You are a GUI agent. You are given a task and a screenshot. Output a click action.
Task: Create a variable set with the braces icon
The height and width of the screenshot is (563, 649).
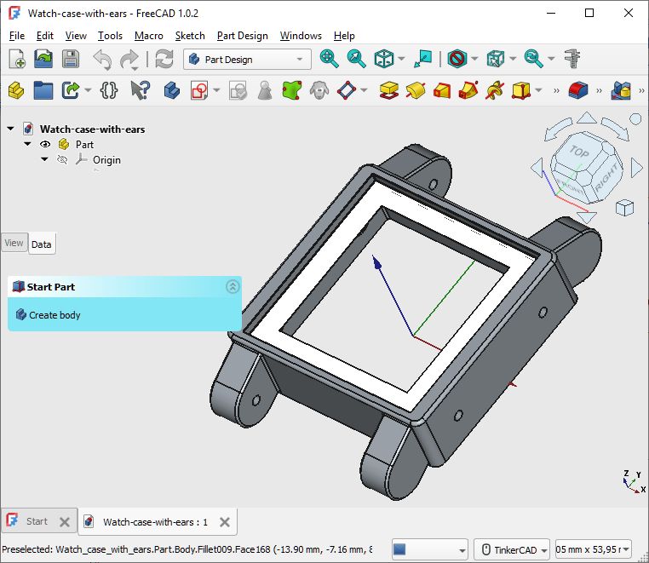tap(108, 90)
